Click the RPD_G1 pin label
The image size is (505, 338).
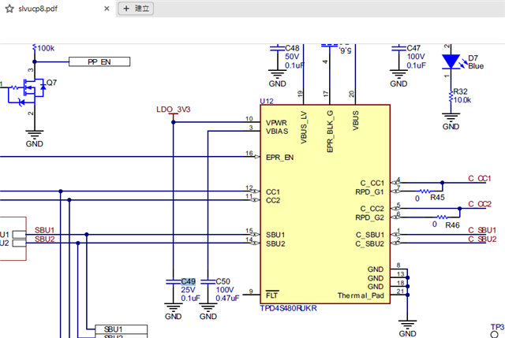[x=369, y=192]
